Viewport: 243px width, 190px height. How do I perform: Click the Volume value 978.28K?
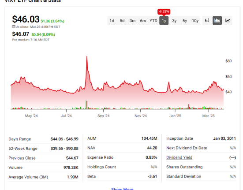tap(71, 168)
